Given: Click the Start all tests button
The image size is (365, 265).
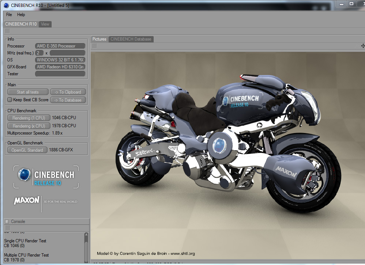Looking at the screenshot, I should pos(28,92).
